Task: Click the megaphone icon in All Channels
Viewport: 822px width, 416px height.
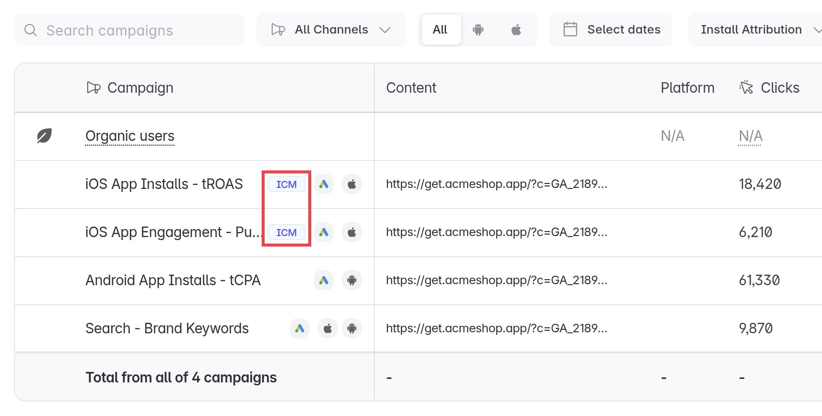Action: click(278, 30)
